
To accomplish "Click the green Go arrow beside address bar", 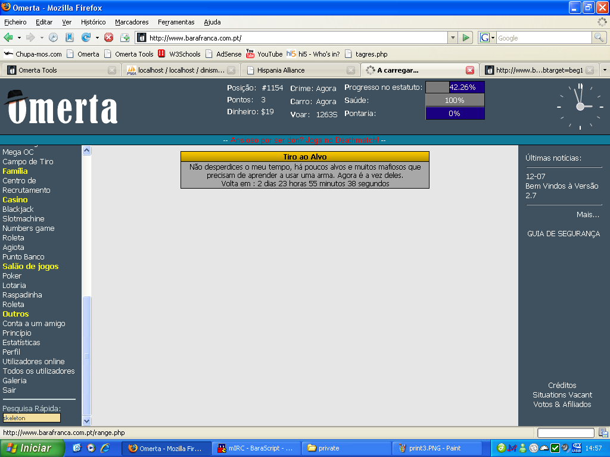I will coord(466,37).
